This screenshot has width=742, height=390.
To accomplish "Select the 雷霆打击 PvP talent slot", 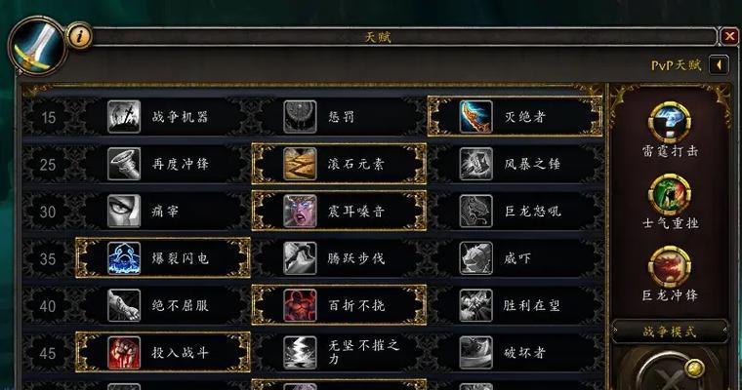I will (670, 122).
